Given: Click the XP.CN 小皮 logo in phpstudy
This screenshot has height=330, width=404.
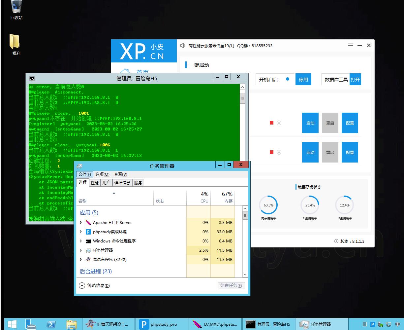Looking at the screenshot, I should (x=144, y=51).
